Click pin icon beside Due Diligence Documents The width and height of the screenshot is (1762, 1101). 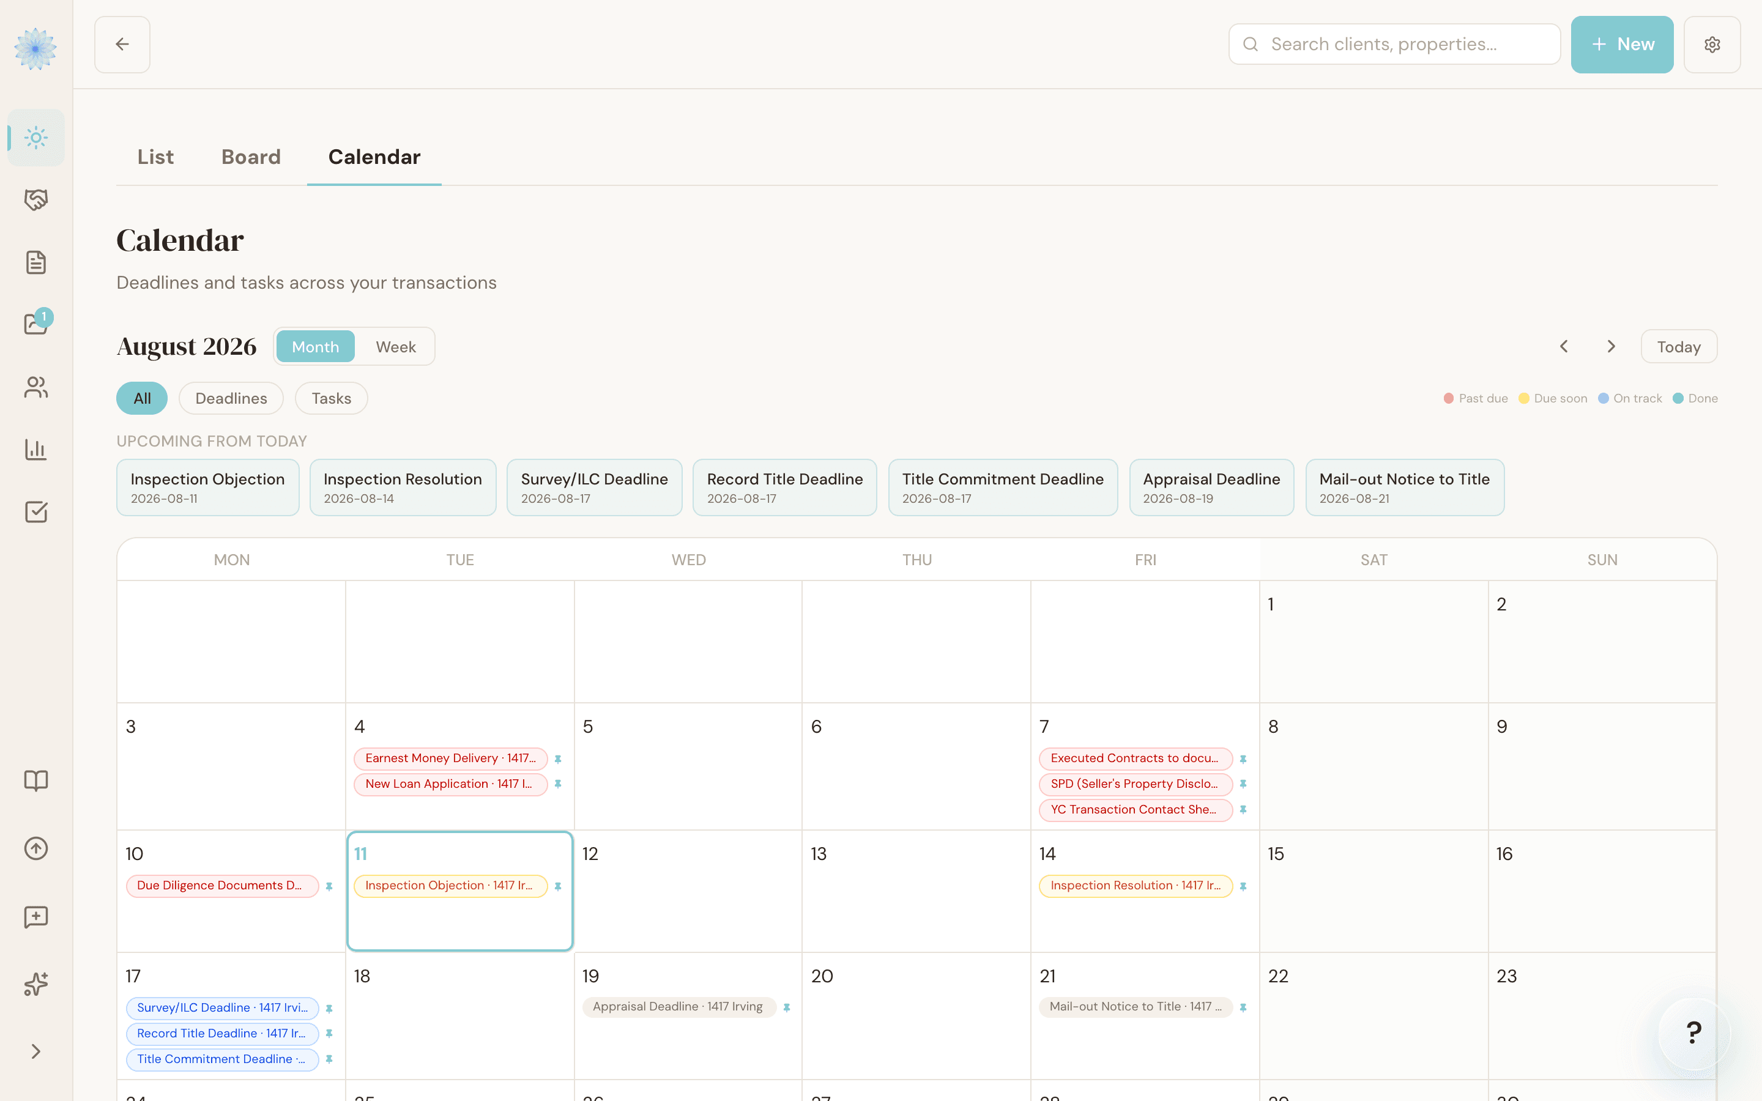pyautogui.click(x=329, y=886)
